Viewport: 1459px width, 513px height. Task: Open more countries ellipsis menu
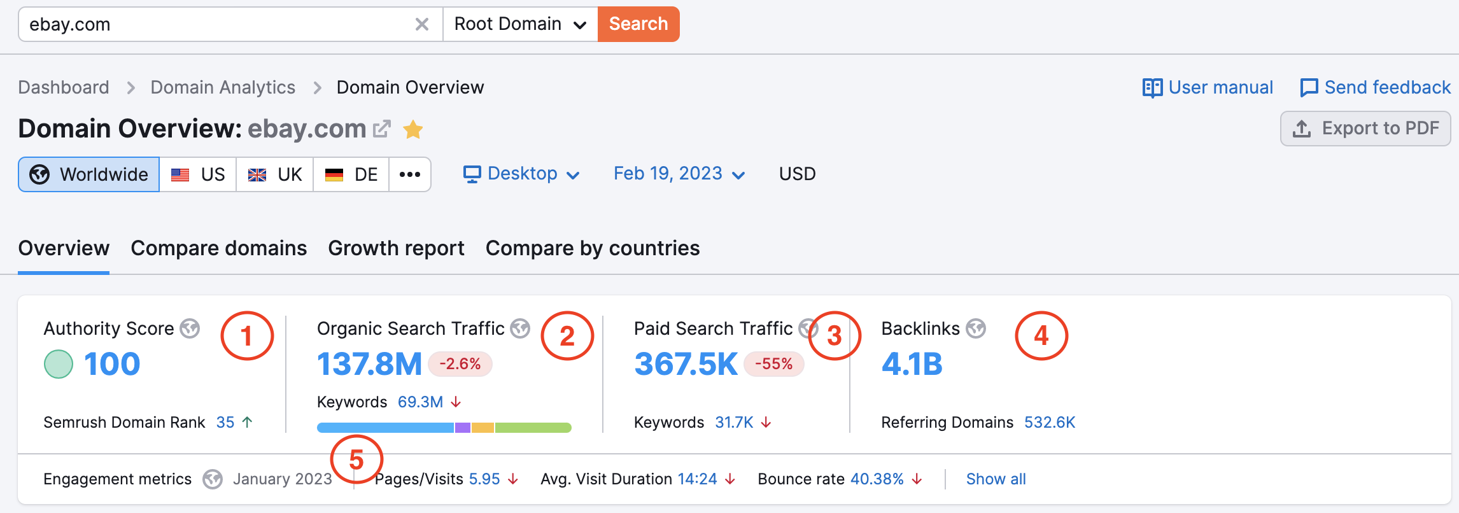[410, 174]
